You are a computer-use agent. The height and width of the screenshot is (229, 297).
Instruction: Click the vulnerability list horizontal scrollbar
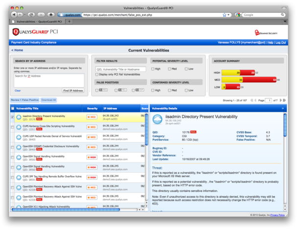click(x=66, y=210)
